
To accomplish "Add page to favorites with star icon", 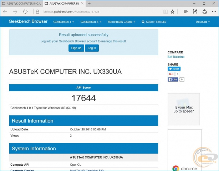I will click(173, 11).
